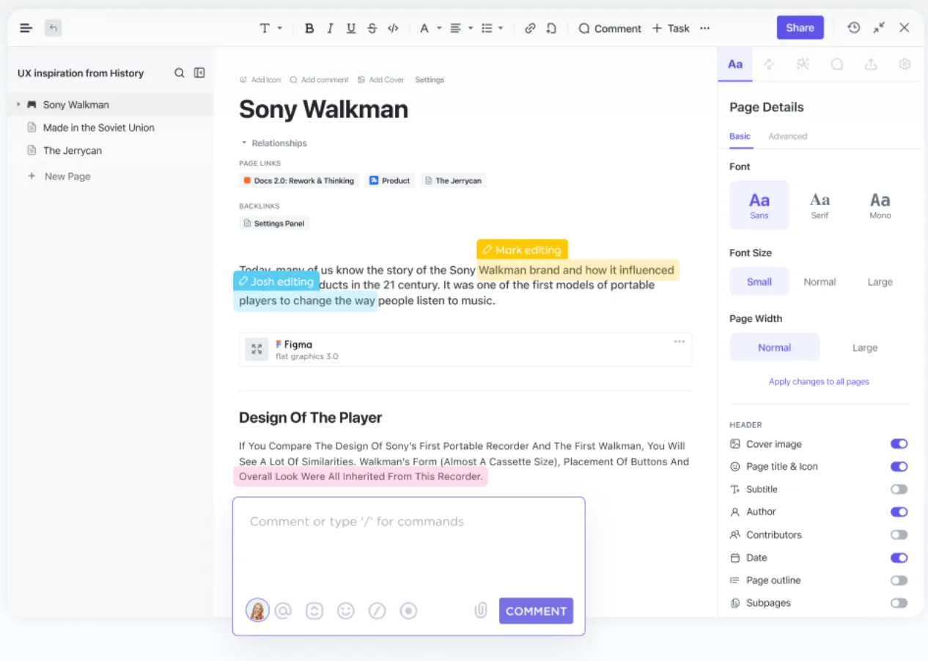Viewport: 928px width, 661px height.
Task: Add a New Page in sidebar
Action: coord(59,177)
